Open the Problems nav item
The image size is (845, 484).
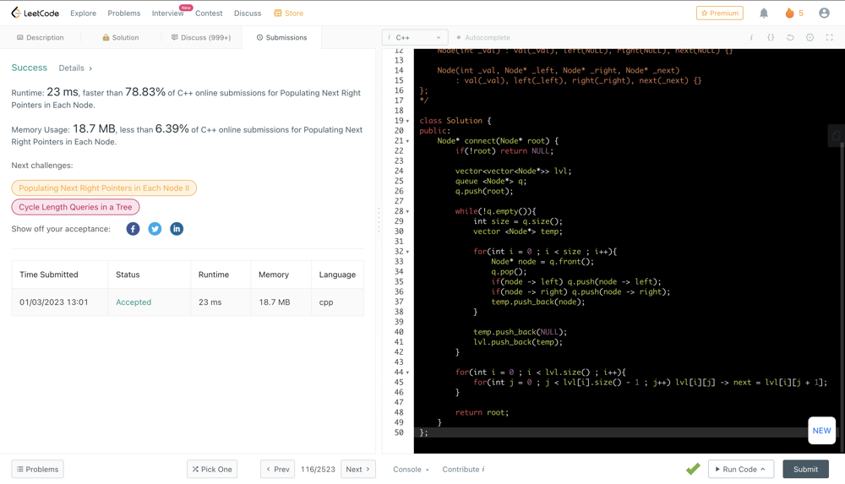pyautogui.click(x=124, y=13)
